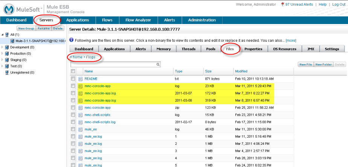
Task: Open the Flow Analyzer main tab
Action: pyautogui.click(x=138, y=20)
